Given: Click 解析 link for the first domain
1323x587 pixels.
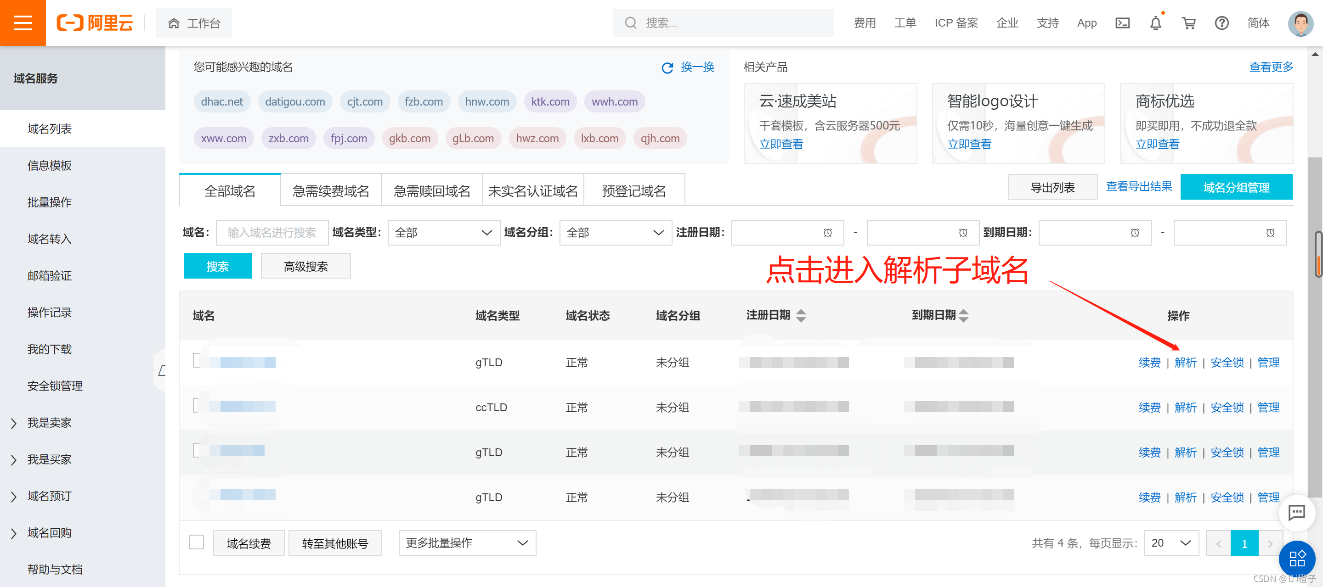Looking at the screenshot, I should (1185, 363).
